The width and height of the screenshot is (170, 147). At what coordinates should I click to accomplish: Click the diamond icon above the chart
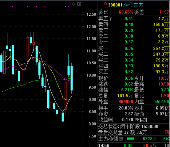coord(73,4)
